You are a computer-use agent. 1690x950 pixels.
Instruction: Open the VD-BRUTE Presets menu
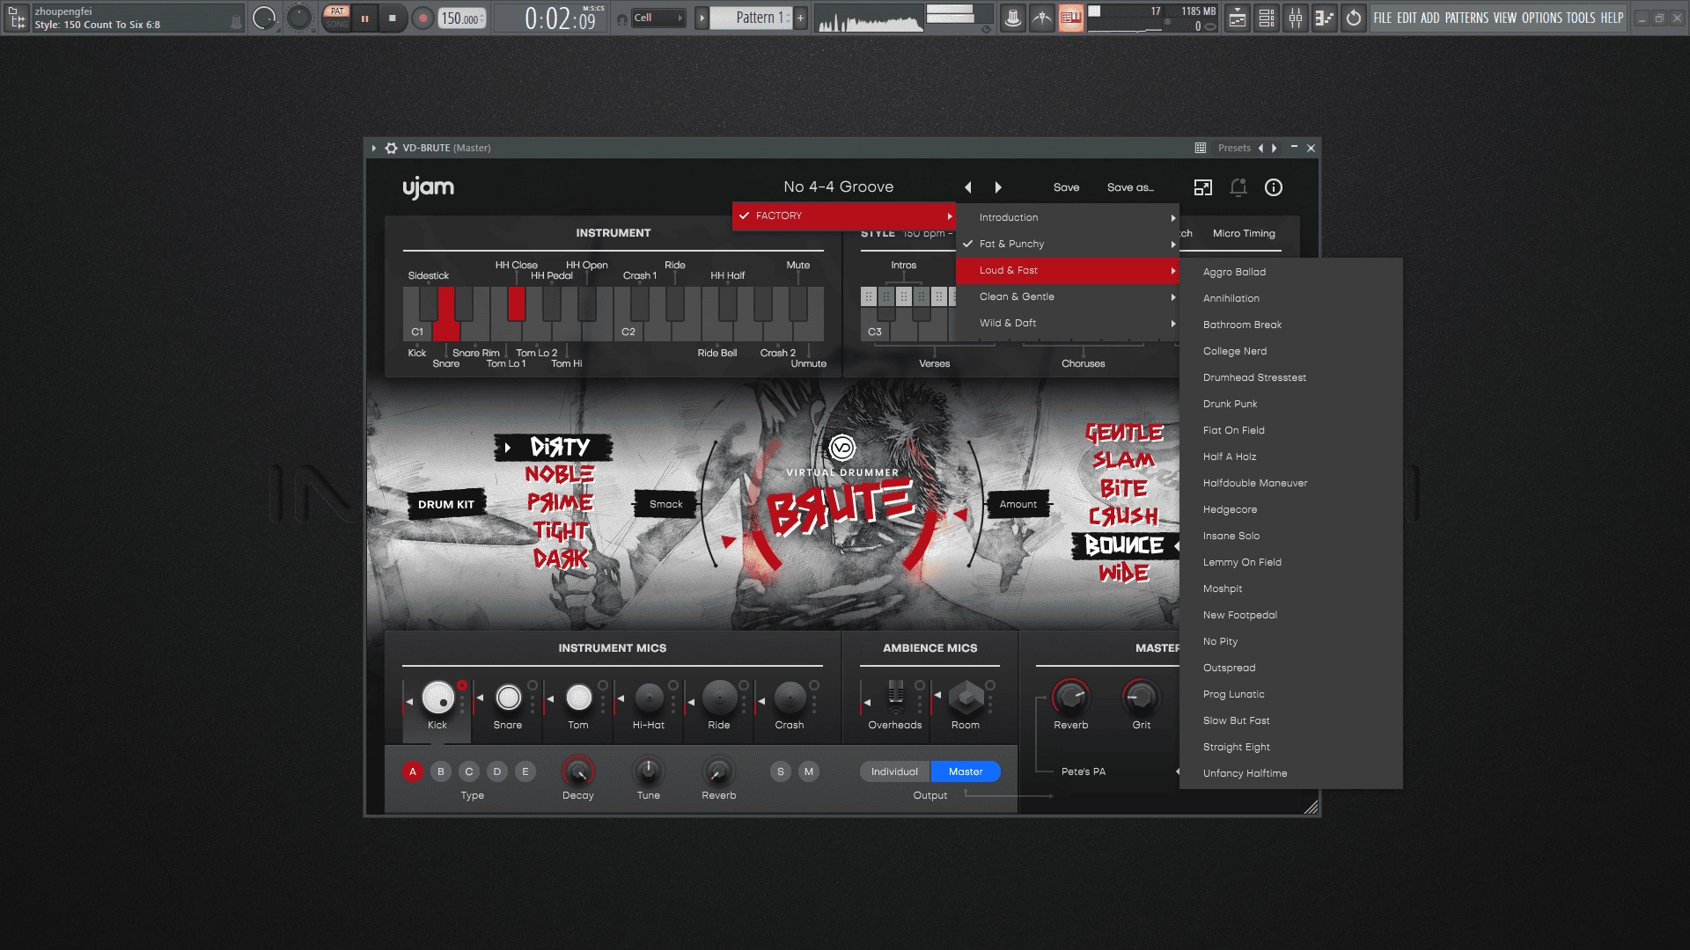(1234, 148)
